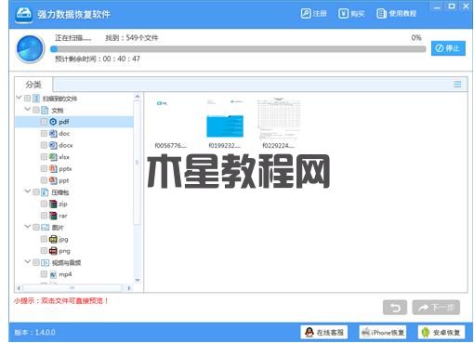Open thumbnail f0199232
This screenshot has width=474, height=343.
[225, 124]
